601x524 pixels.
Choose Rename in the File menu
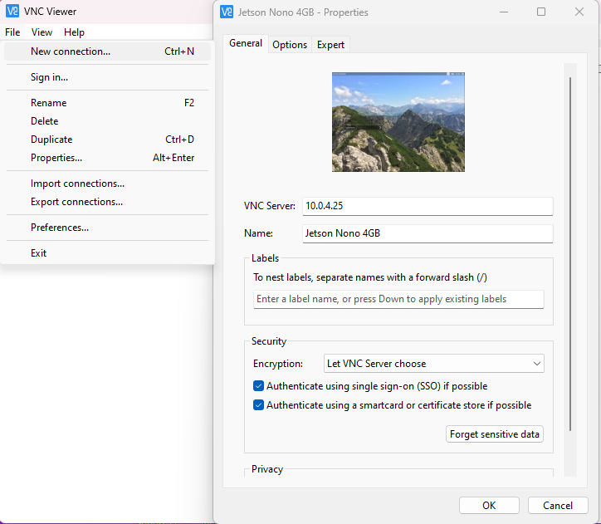107,103
